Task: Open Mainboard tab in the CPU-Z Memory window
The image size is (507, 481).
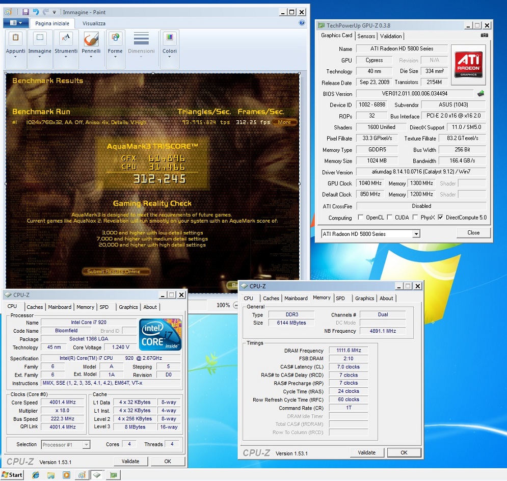Action: click(x=296, y=299)
